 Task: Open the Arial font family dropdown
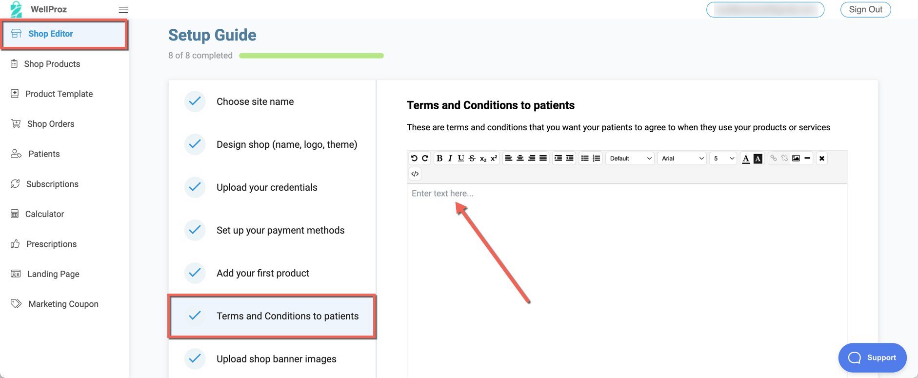682,159
